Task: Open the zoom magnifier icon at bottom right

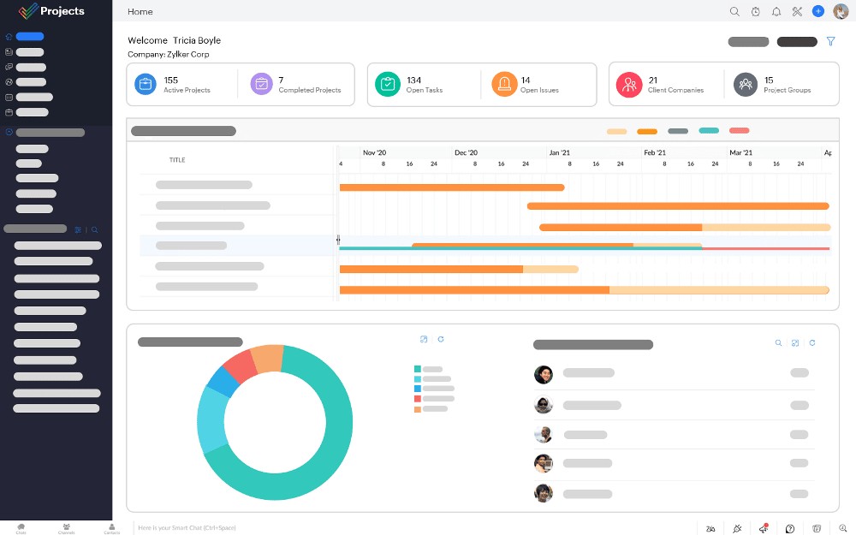Action: (x=843, y=528)
